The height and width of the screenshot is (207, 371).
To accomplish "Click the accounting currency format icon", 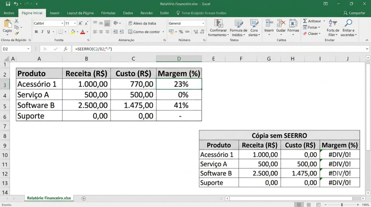I will pyautogui.click(x=171, y=31).
